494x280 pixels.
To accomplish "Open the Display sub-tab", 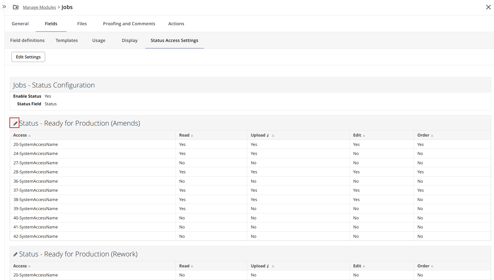I will (x=130, y=40).
